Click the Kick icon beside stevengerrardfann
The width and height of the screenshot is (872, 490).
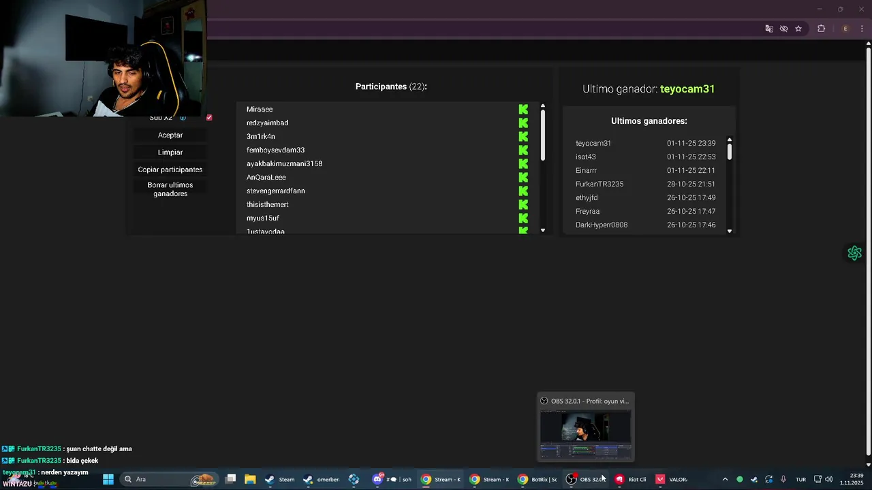coord(523,191)
